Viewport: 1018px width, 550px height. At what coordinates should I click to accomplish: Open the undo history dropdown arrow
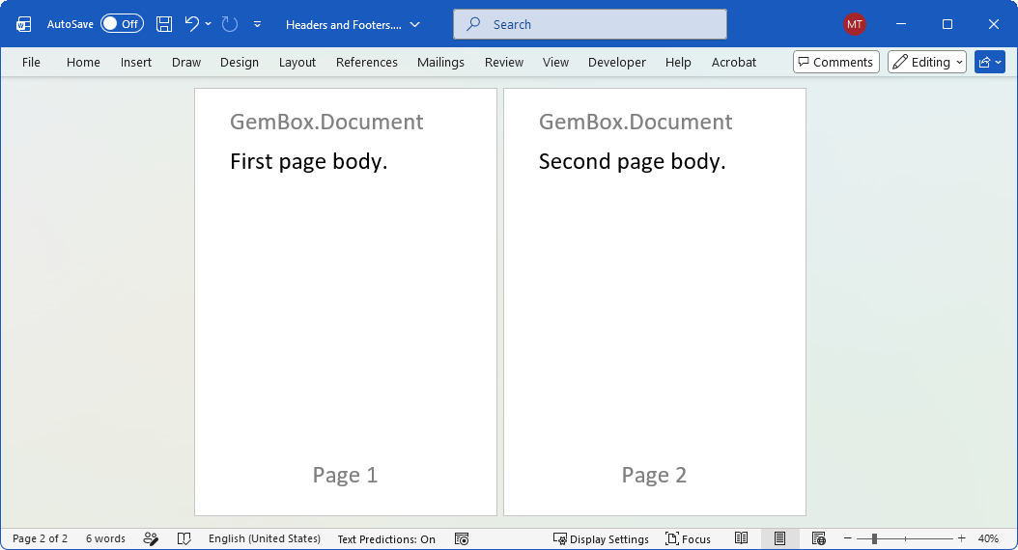click(209, 24)
